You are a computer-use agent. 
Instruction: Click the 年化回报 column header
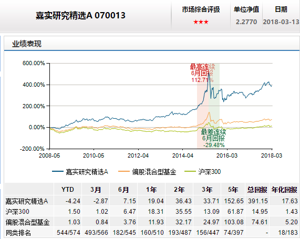(284, 190)
